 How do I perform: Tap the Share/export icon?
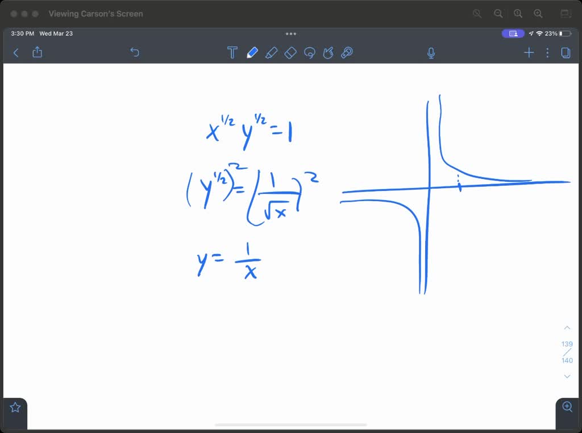[37, 52]
